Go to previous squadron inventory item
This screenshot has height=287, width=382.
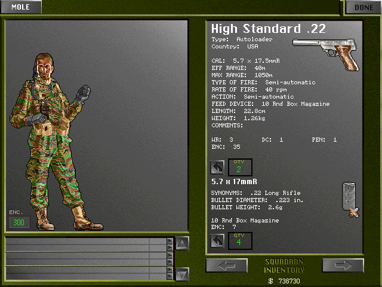227,265
